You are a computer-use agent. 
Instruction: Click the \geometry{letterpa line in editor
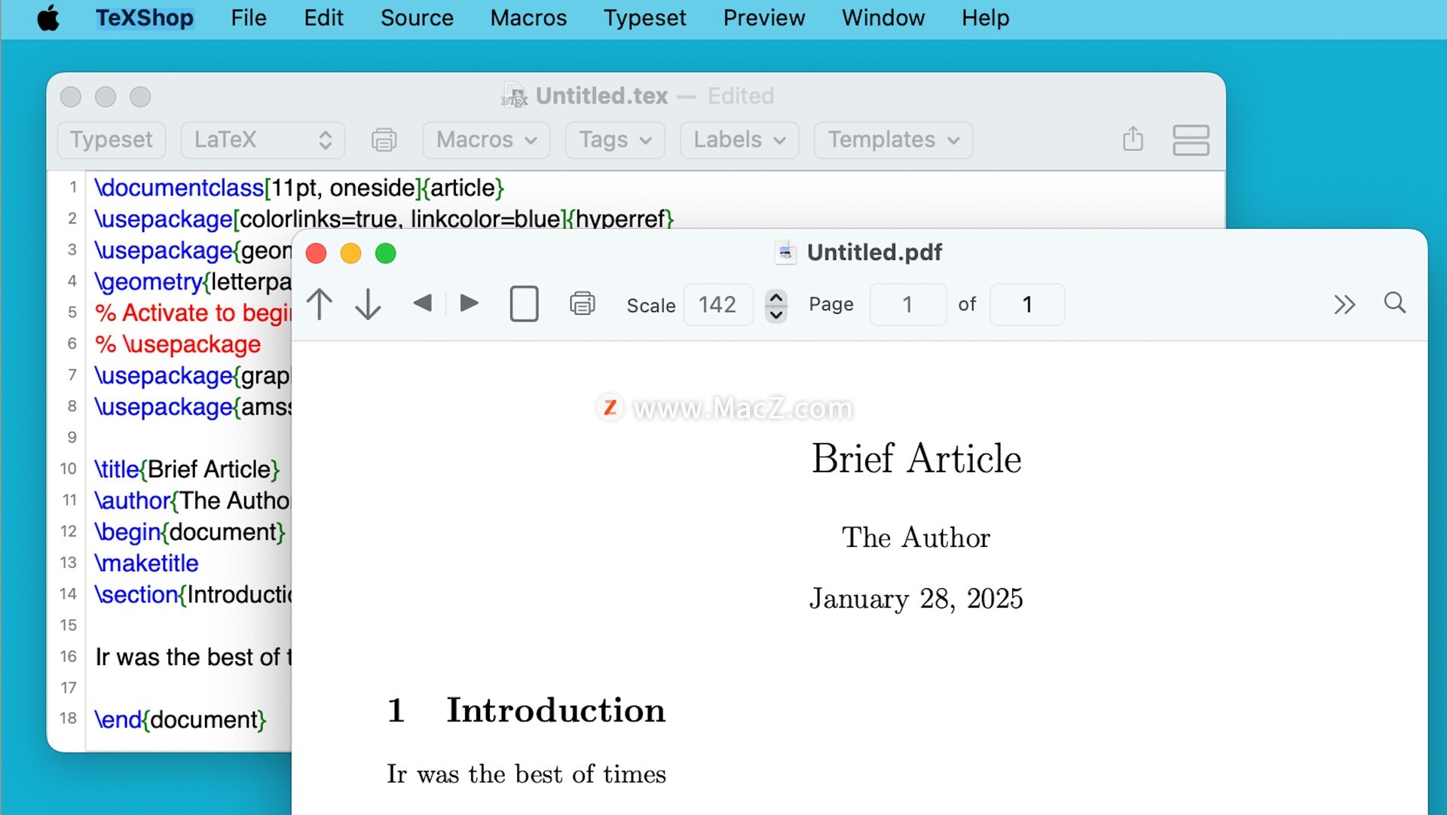click(193, 282)
